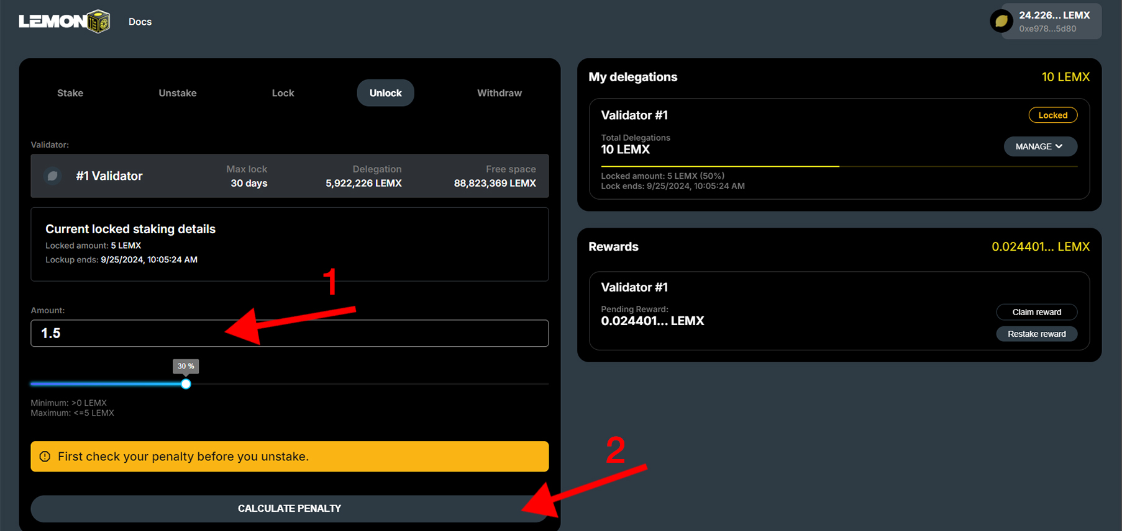
Task: Open the Lock tab
Action: tap(283, 93)
